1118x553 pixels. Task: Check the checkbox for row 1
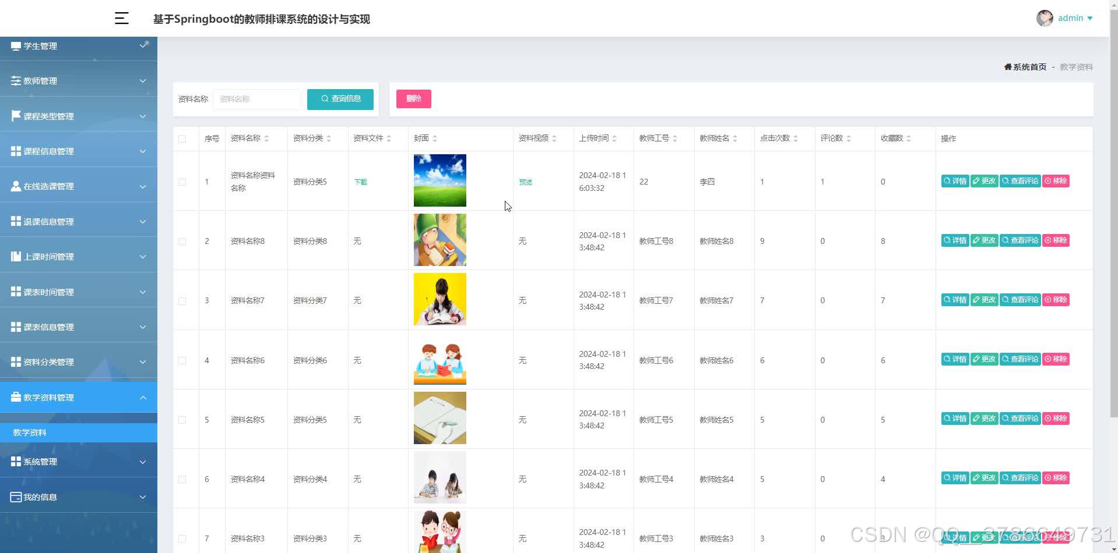pyautogui.click(x=182, y=182)
